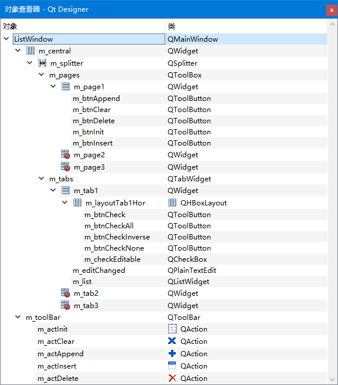Screen dimensions: 338x385
Task: Click the broken layout icon beside m_tab3
Action: [66, 305]
